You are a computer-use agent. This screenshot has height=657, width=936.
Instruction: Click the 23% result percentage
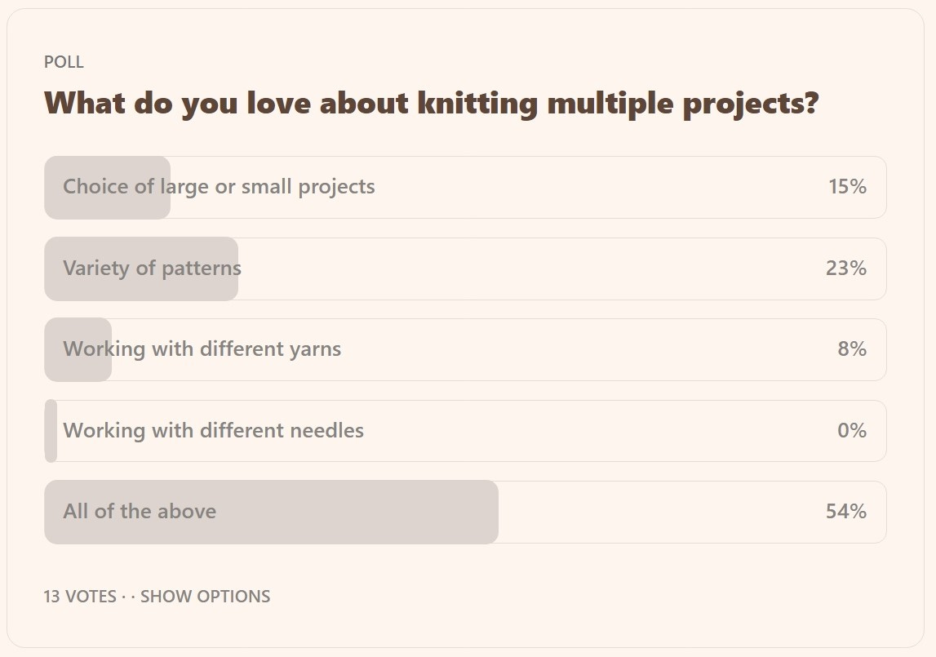(846, 268)
